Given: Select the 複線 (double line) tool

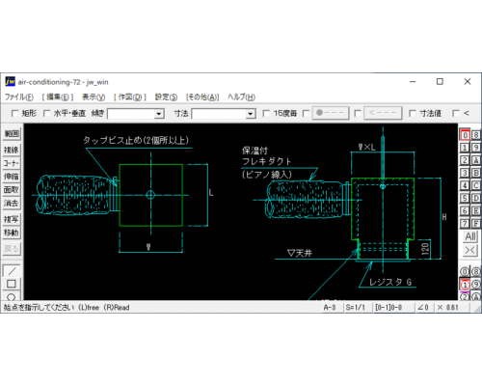Looking at the screenshot, I should pyautogui.click(x=12, y=150).
